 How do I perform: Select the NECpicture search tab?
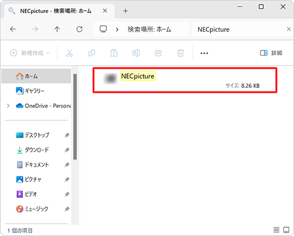pyautogui.click(x=56, y=11)
